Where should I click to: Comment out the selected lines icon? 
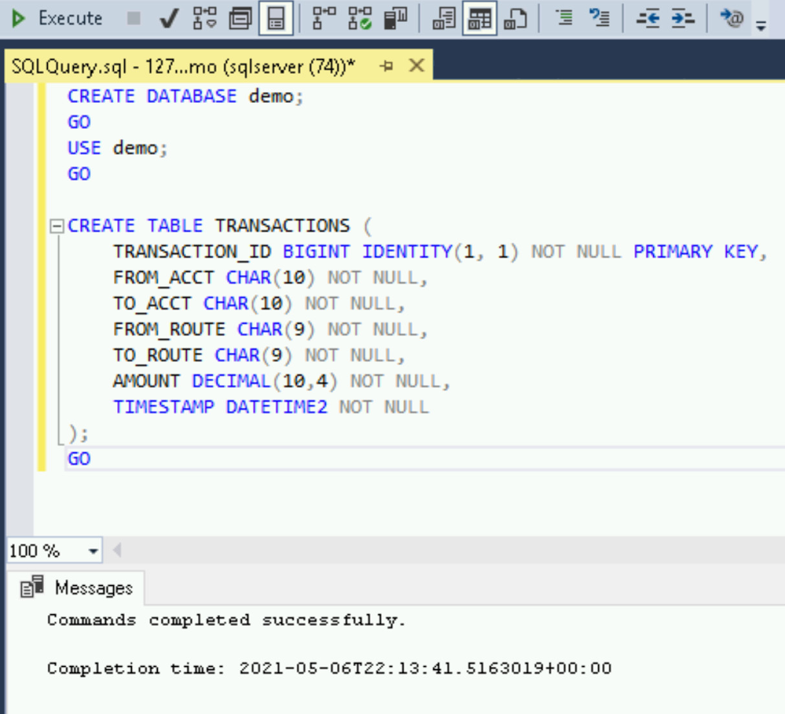click(x=564, y=19)
